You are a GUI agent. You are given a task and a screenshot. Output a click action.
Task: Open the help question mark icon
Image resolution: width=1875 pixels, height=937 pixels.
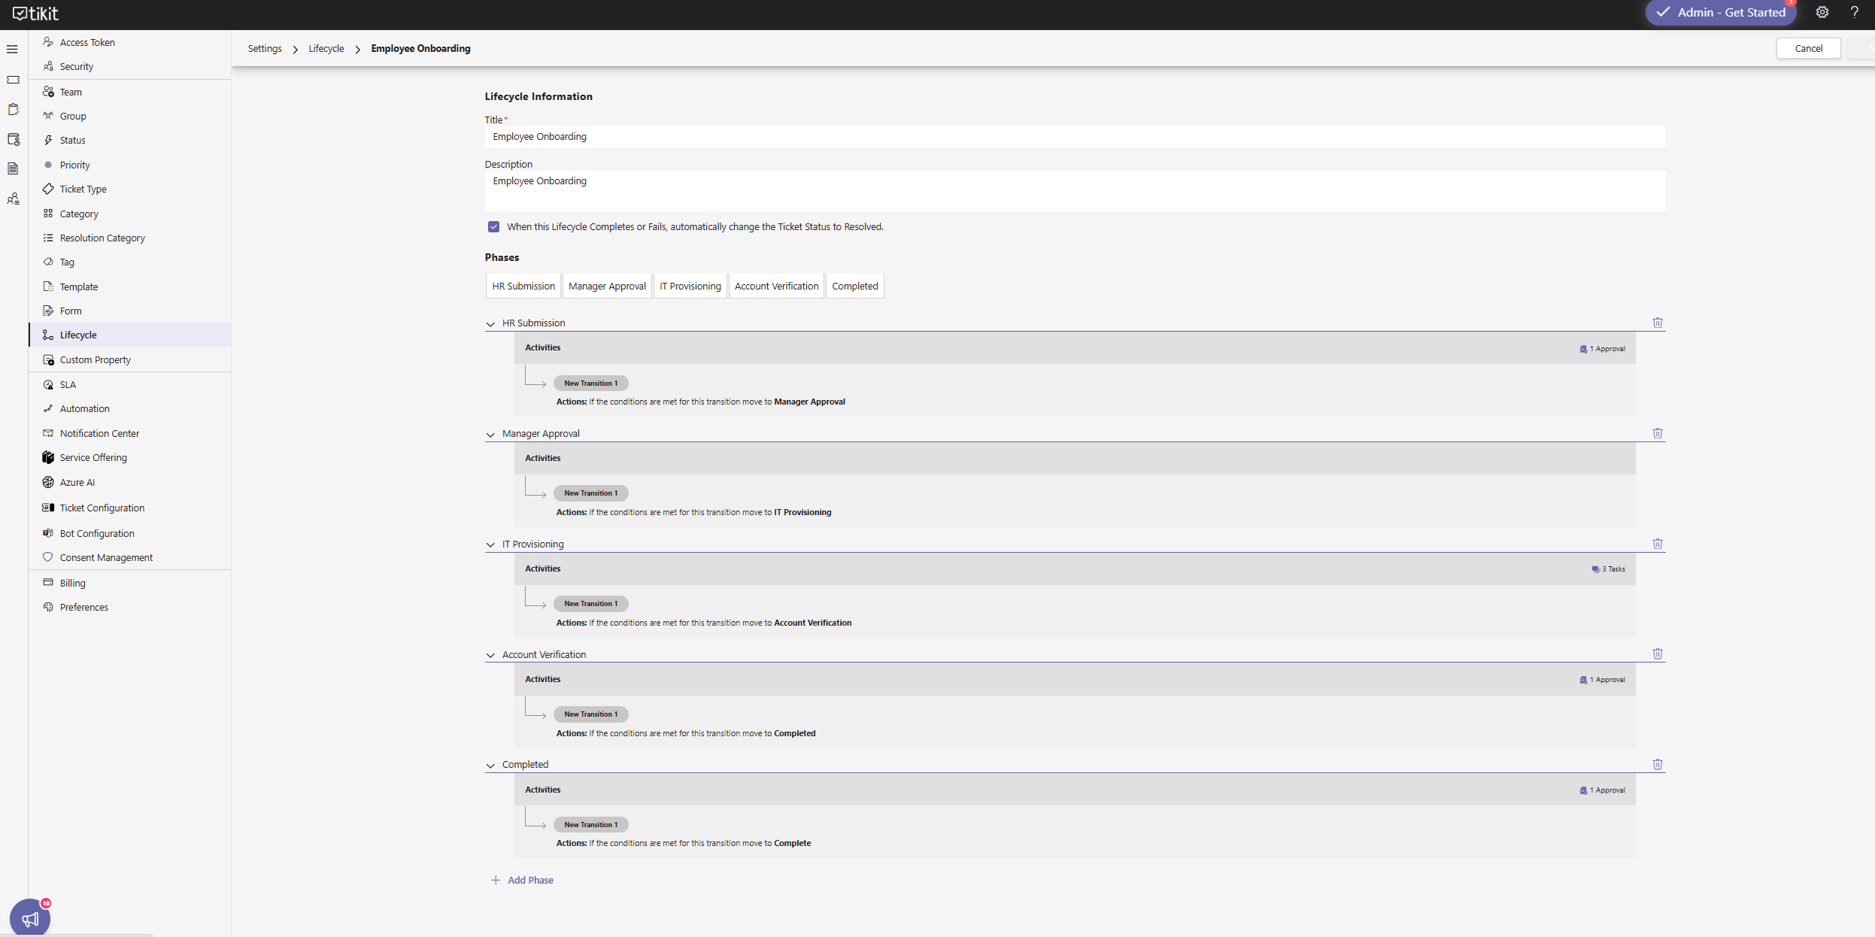(x=1854, y=12)
